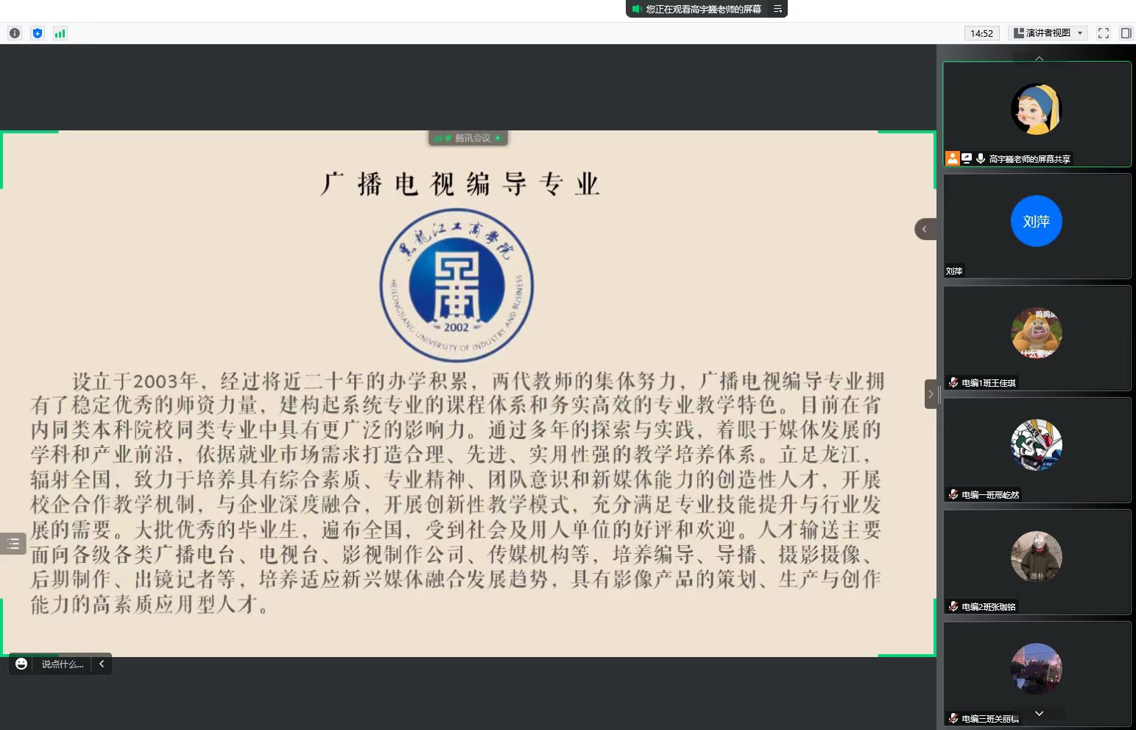Select 刘萍 participant avatar

[1036, 221]
